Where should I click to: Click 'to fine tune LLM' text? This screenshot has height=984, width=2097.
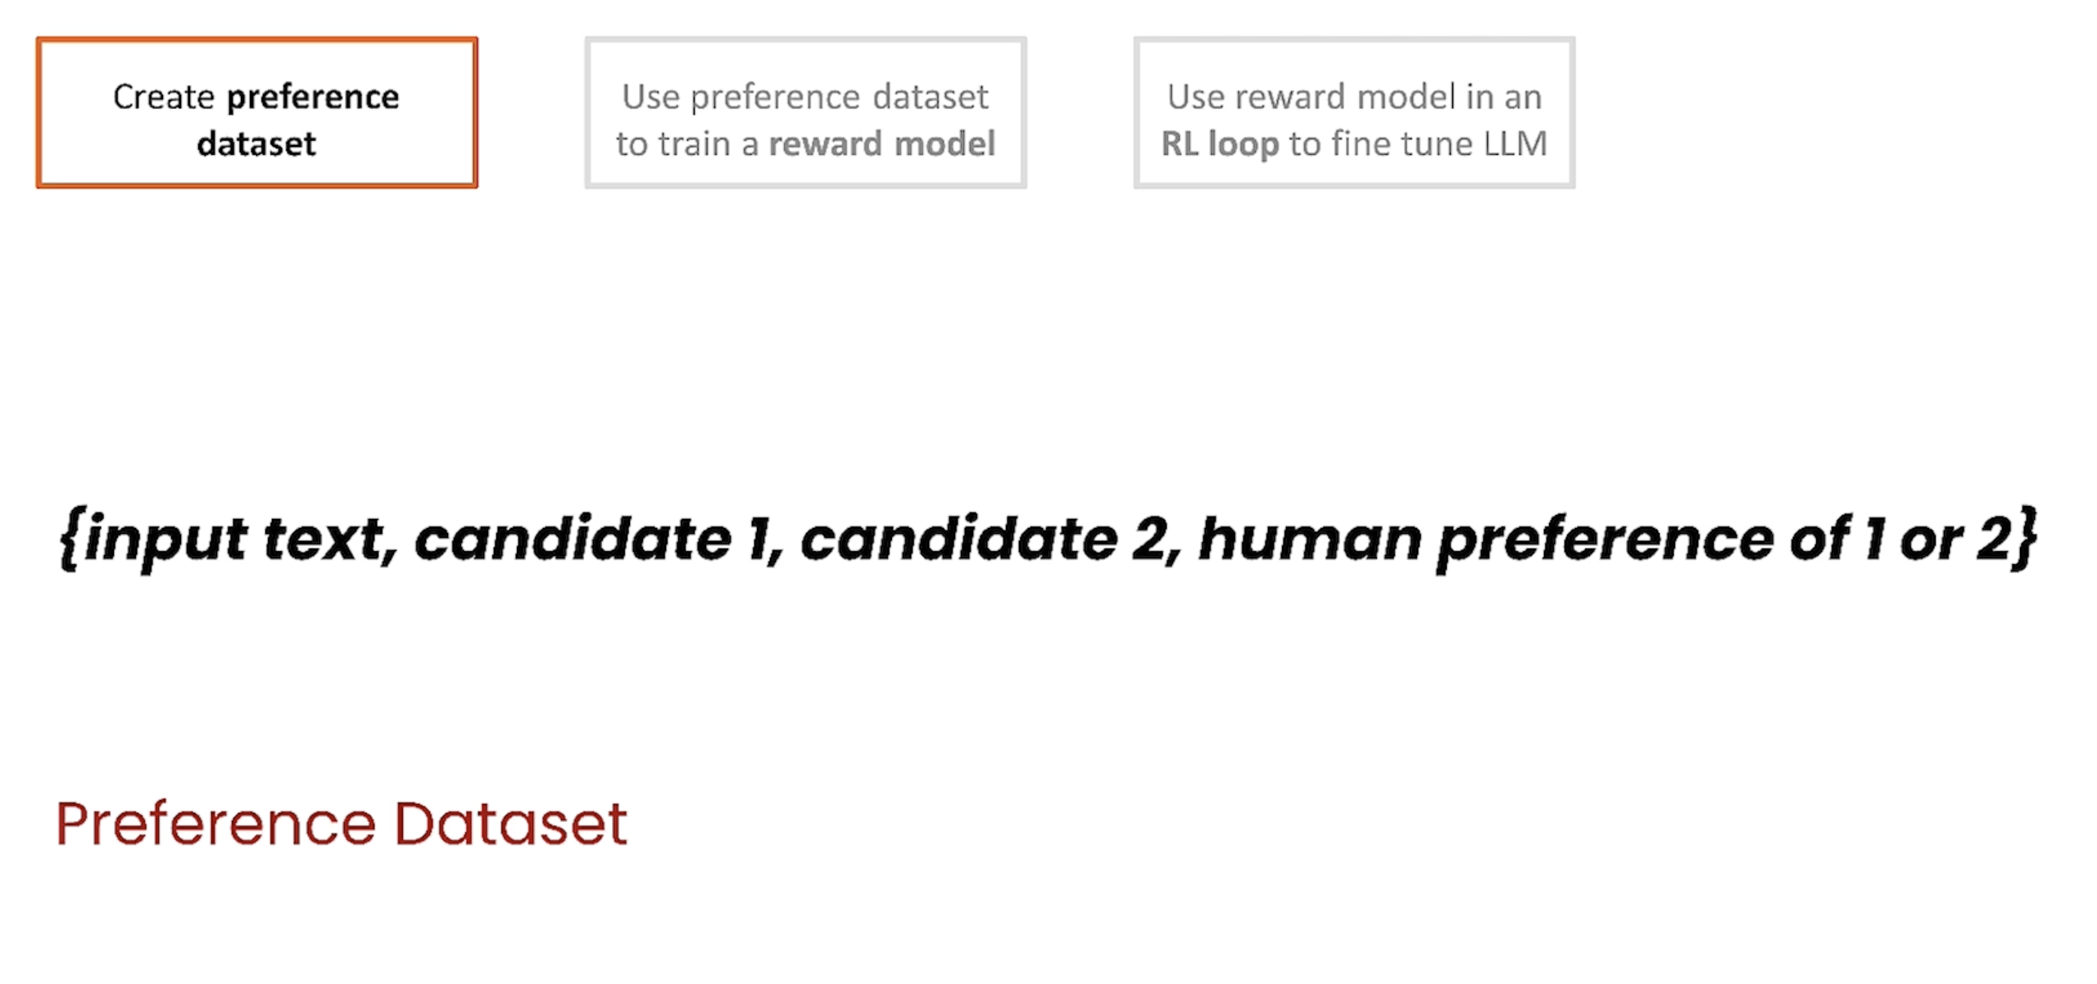[x=1418, y=143]
